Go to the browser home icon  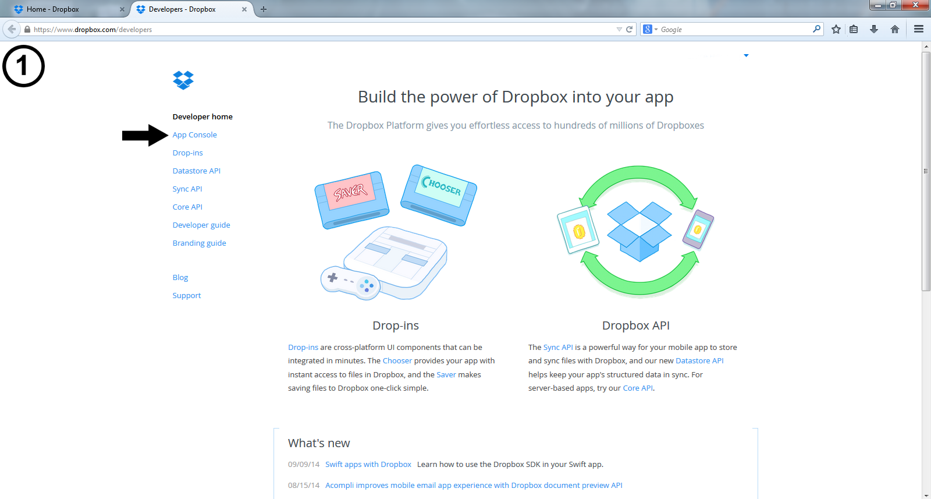pos(895,29)
